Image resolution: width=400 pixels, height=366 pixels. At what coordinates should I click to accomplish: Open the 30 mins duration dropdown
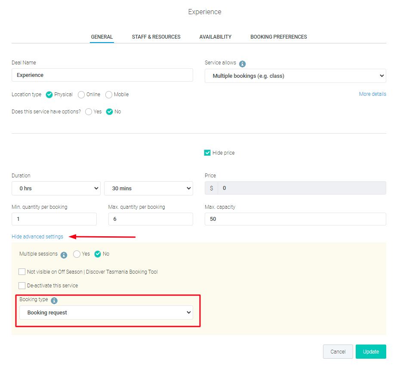[x=148, y=188]
